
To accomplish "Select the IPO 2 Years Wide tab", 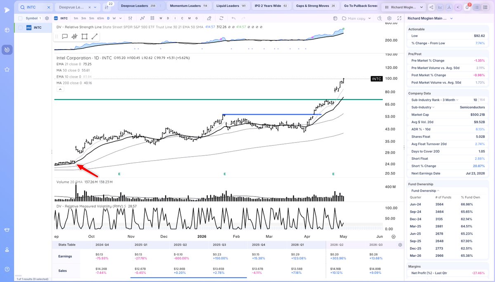I will [271, 6].
